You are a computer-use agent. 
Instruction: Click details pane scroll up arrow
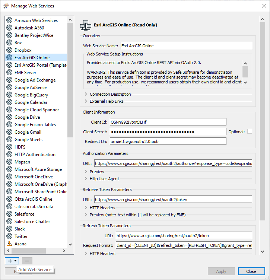[262, 19]
